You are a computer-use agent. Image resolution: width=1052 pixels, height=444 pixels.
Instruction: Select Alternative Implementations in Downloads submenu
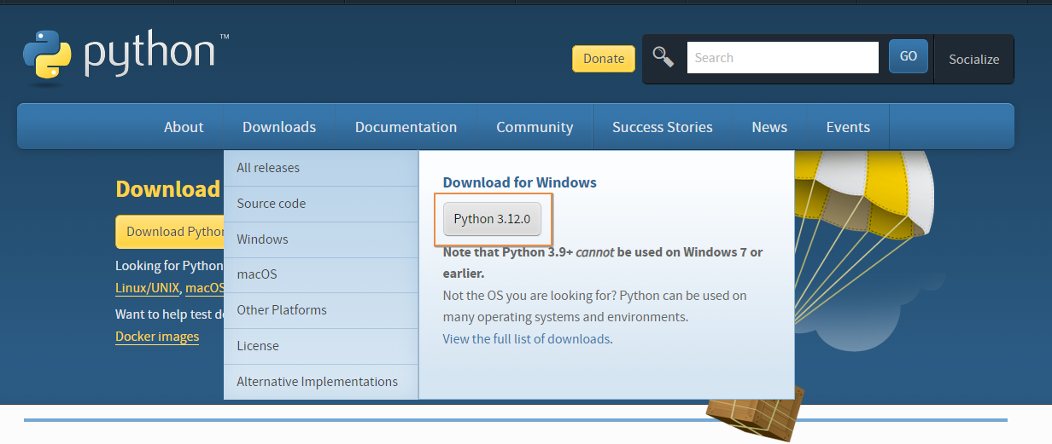coord(321,382)
